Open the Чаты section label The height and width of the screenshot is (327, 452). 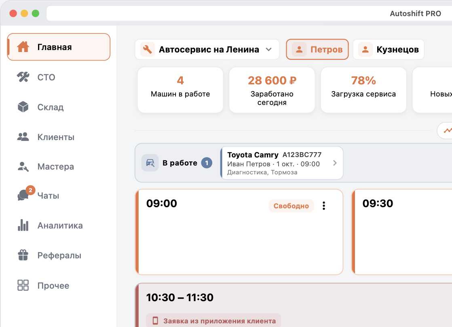(x=48, y=196)
